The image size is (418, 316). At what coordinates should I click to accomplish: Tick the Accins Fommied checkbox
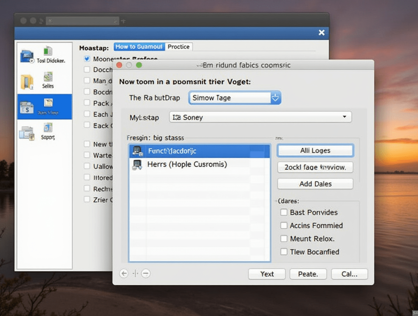(x=283, y=225)
